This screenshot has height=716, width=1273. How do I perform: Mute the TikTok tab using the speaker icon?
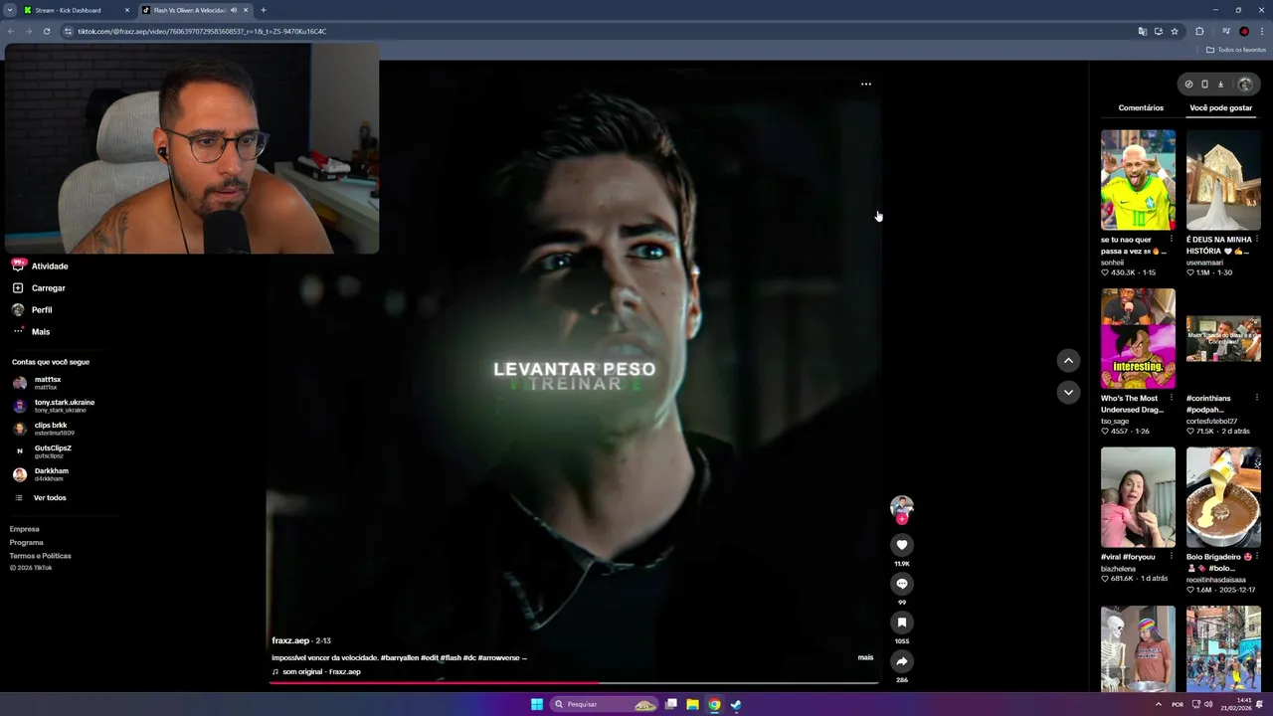[234, 10]
